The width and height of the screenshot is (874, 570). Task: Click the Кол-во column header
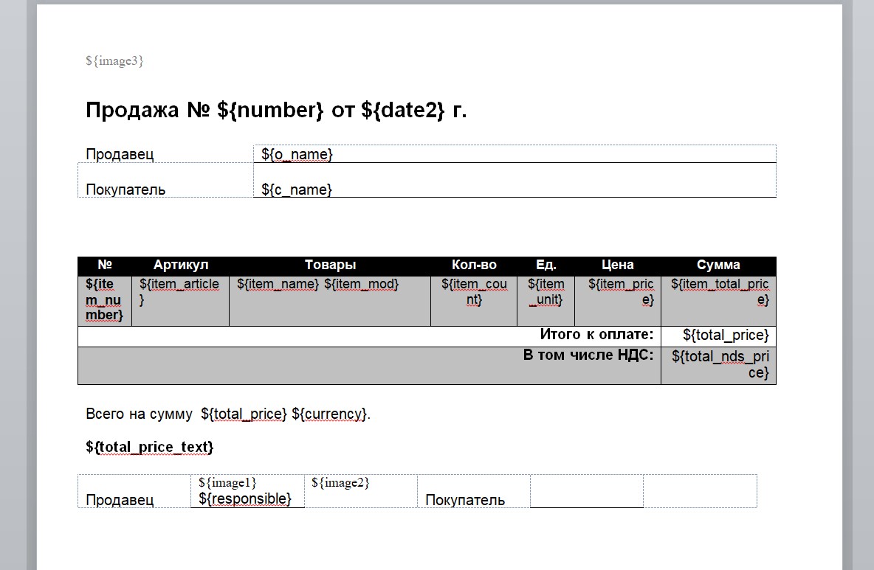point(474,265)
